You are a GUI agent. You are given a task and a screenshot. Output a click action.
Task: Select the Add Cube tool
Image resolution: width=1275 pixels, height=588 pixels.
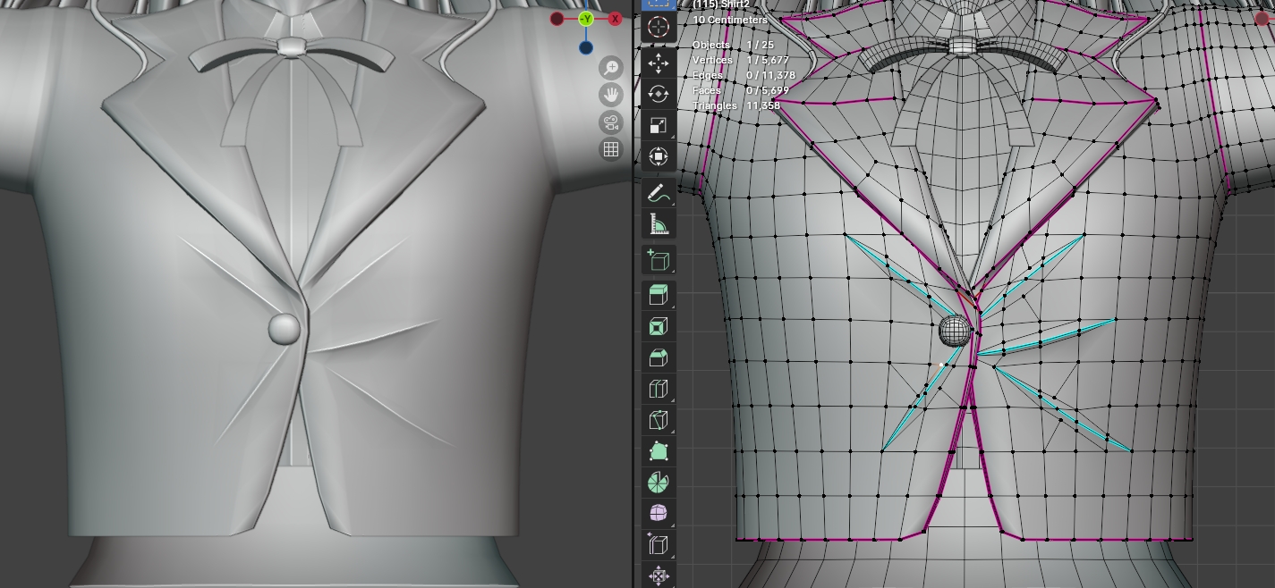659,260
